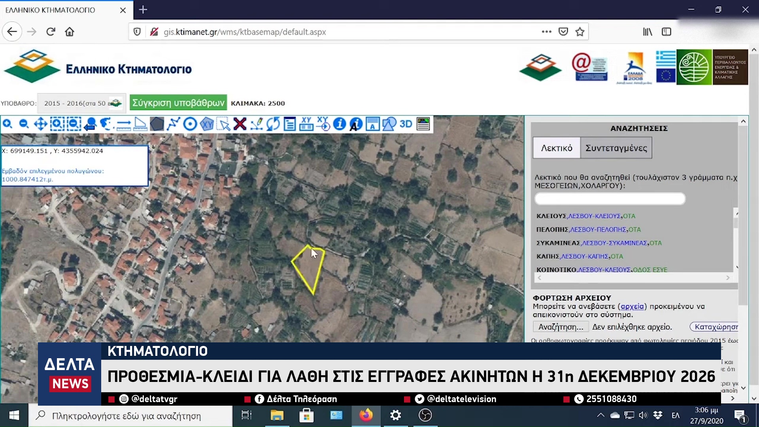
Task: Click the red X clear selection tool
Action: pyautogui.click(x=240, y=124)
